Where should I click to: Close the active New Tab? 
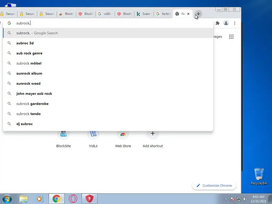pyautogui.click(x=188, y=14)
